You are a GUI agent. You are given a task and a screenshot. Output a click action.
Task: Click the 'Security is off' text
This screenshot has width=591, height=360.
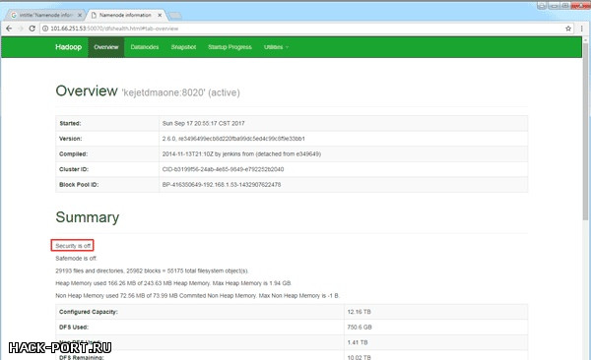[73, 246]
